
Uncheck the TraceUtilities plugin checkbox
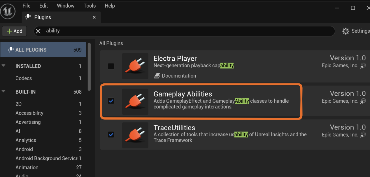coord(111,135)
